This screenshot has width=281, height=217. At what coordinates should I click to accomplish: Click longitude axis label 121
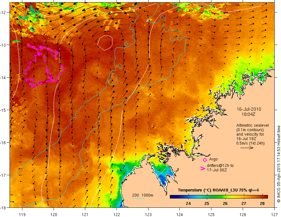click(x=85, y=214)
